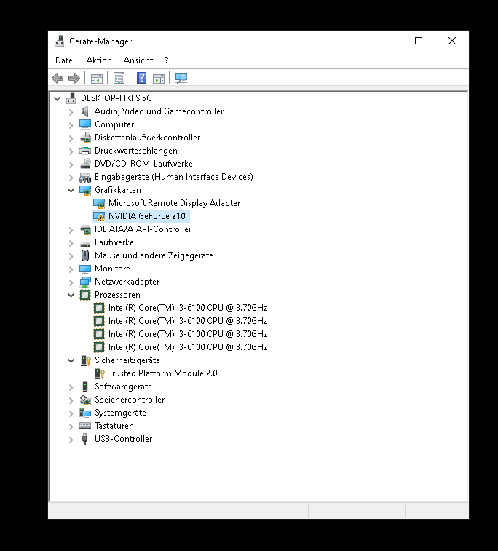The width and height of the screenshot is (498, 551).
Task: Select the DVD/CD-ROM-Laufwerke label
Action: coord(143,164)
